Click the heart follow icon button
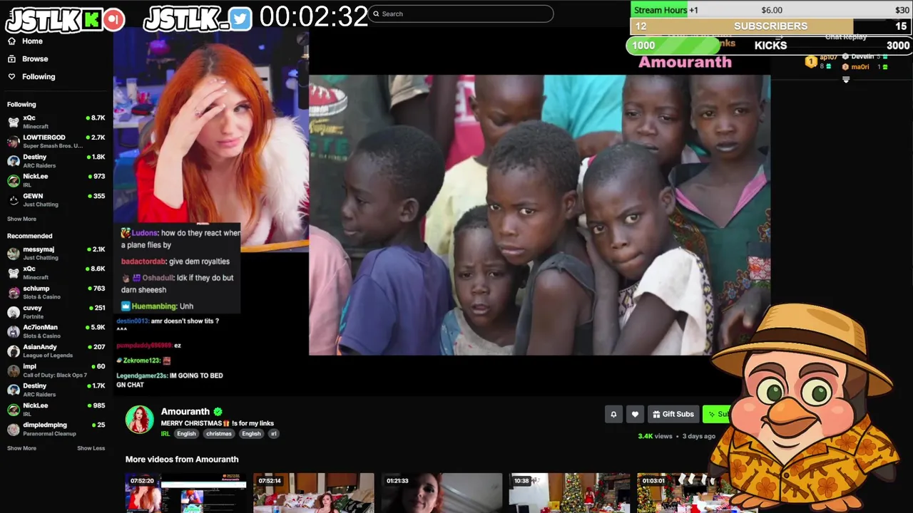 point(635,414)
